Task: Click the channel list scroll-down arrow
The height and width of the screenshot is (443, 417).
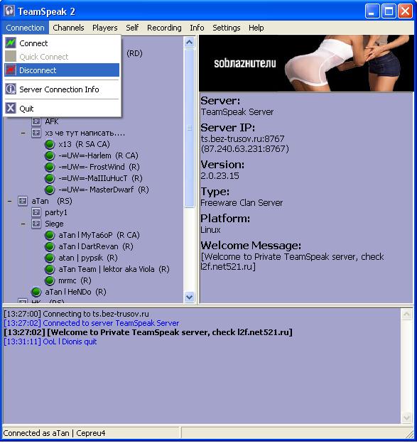Action: point(189,297)
